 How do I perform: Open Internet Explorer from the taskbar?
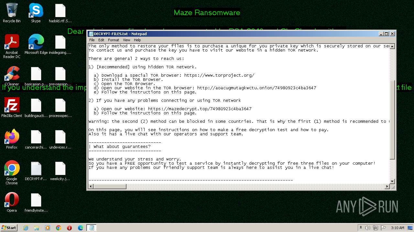point(26,228)
